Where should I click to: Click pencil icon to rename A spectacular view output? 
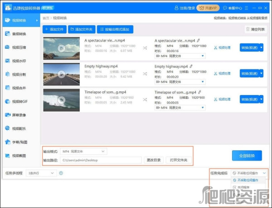pyautogui.click(x=198, y=41)
